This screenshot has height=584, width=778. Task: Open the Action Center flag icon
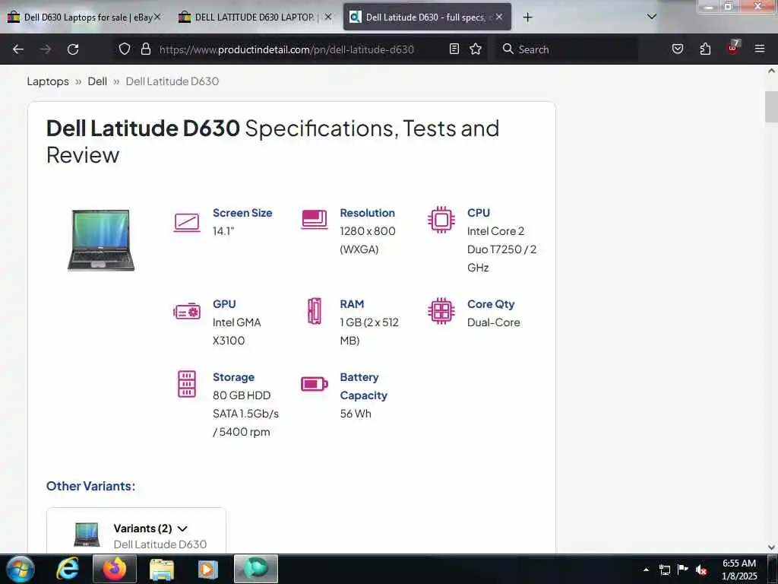point(683,569)
